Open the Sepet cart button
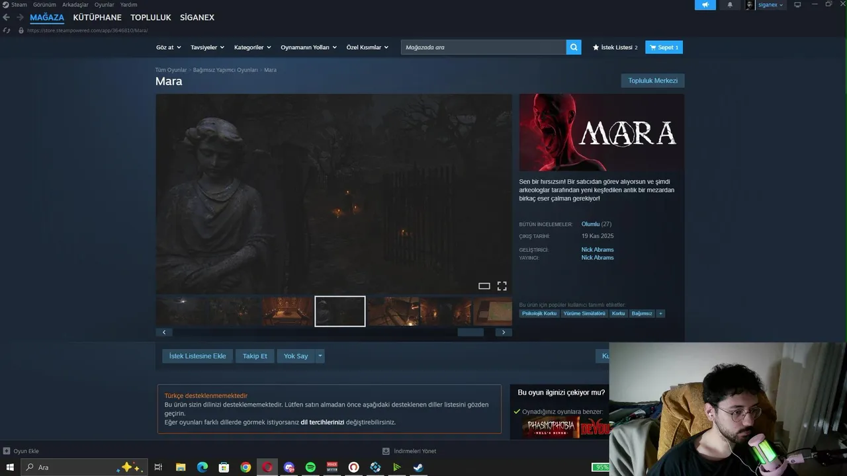The width and height of the screenshot is (847, 476). pos(664,47)
